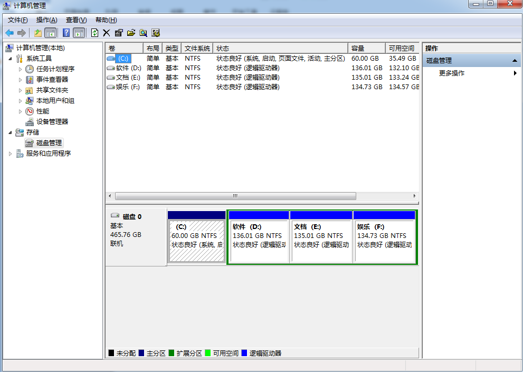Select the 文档 (E:) partition block
This screenshot has width=523, height=372.
pyautogui.click(x=321, y=237)
